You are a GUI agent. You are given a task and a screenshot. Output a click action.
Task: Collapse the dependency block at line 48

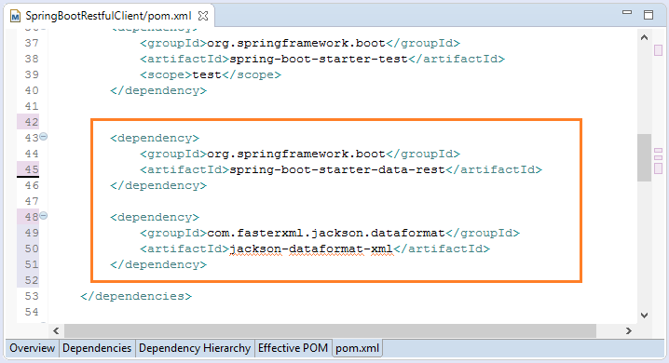click(x=44, y=216)
